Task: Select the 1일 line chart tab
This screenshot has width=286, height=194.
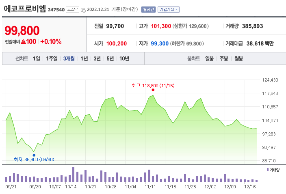Action: pyautogui.click(x=36, y=58)
